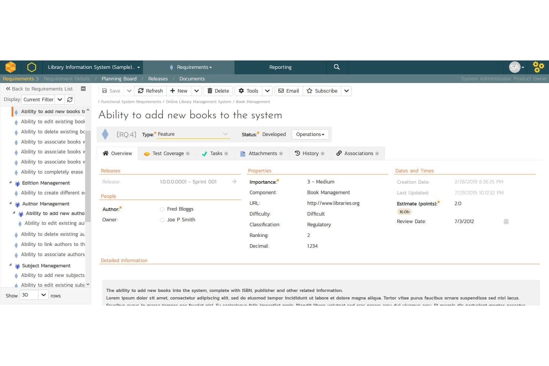Open the Subscribe dropdown arrow

pos(346,91)
